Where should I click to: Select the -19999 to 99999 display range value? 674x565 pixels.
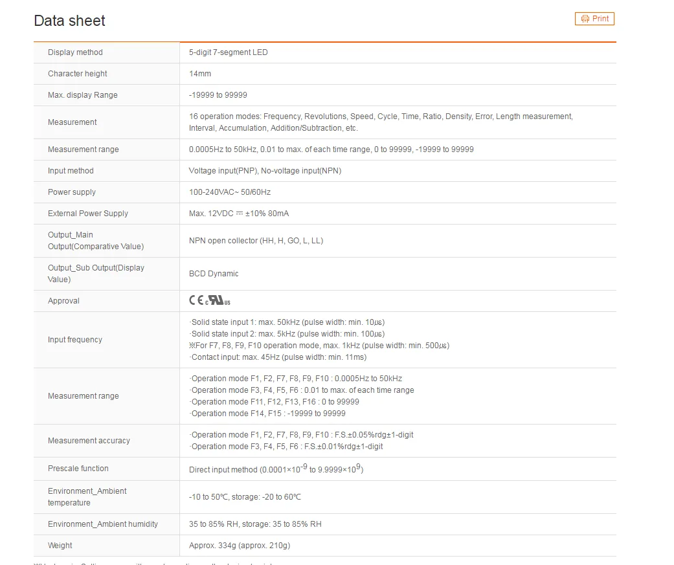click(218, 95)
